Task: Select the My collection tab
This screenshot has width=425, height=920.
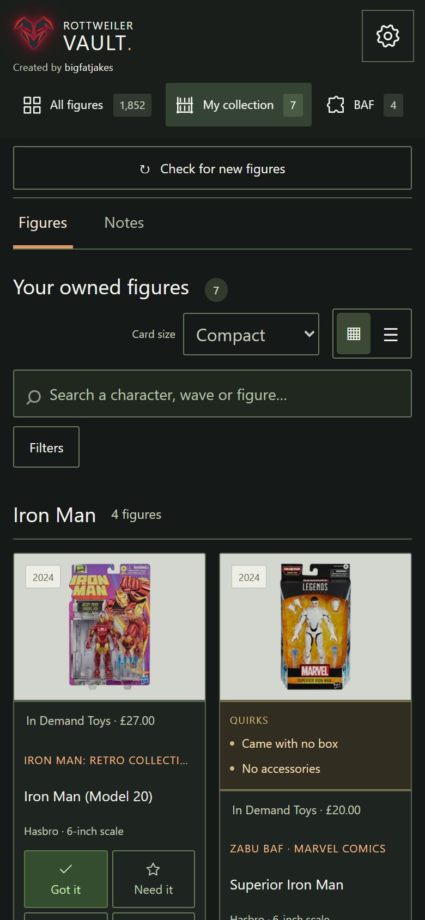Action: [239, 105]
